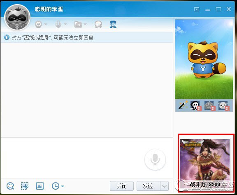
Task: Open the message history clock icon
Action: (x=55, y=186)
